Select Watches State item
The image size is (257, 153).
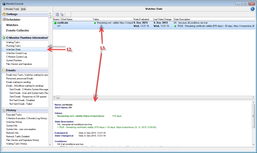coord(25,50)
